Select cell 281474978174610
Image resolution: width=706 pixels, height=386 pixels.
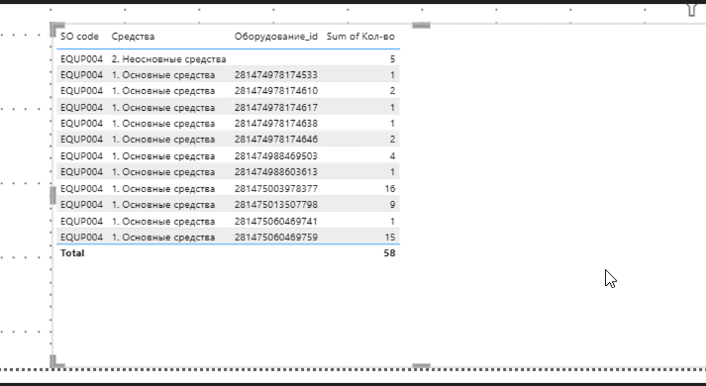[275, 91]
